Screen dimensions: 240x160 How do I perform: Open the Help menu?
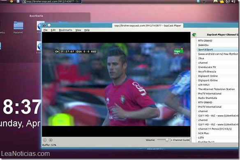click(87, 30)
